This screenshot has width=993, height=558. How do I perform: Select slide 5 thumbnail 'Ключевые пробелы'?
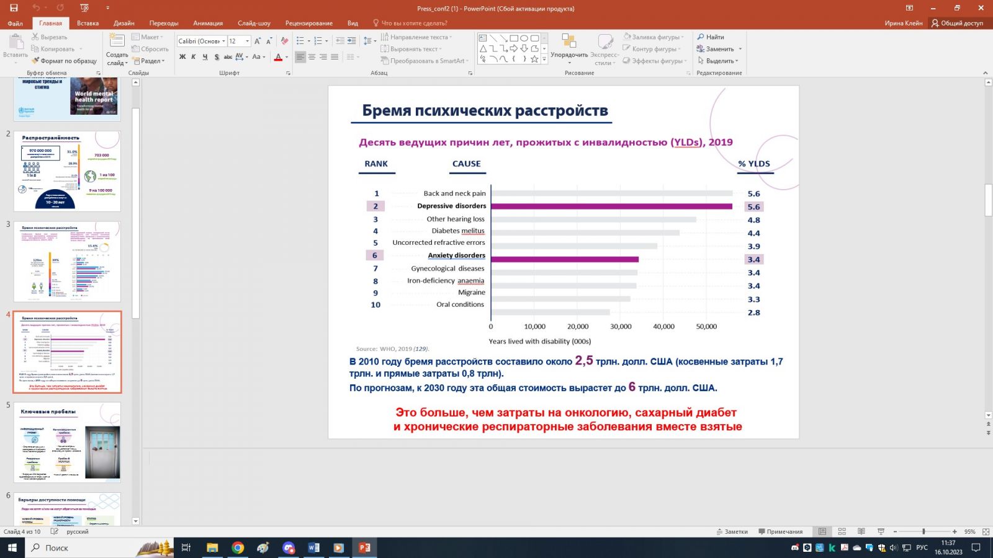pos(67,443)
